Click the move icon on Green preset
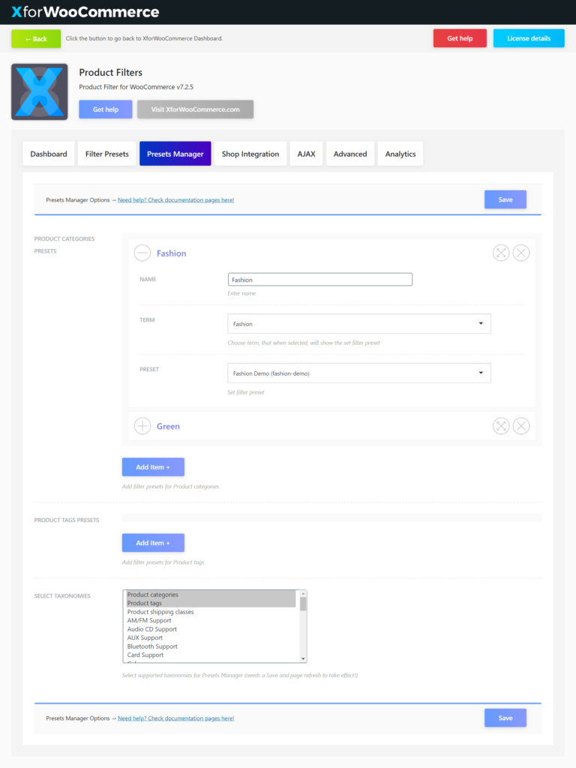This screenshot has width=576, height=768. coord(501,426)
